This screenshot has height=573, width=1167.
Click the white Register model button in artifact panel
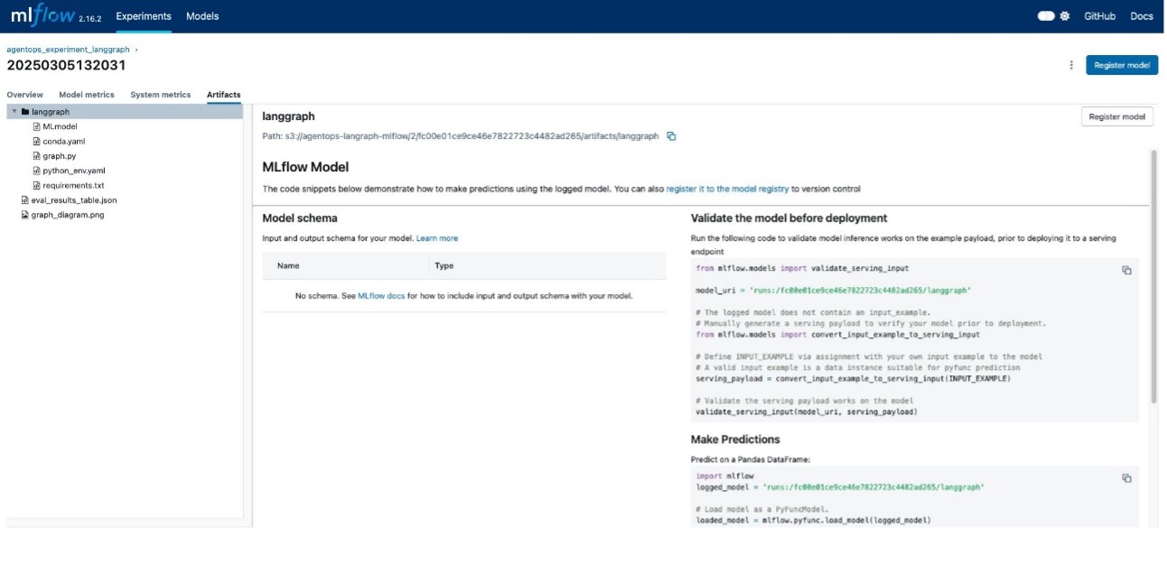1117,116
